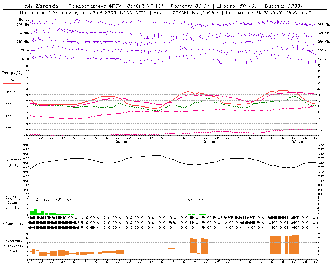The height and width of the screenshot is (264, 331).
Task: Click the 10 м wind level label on left
Action: pos(25,59)
